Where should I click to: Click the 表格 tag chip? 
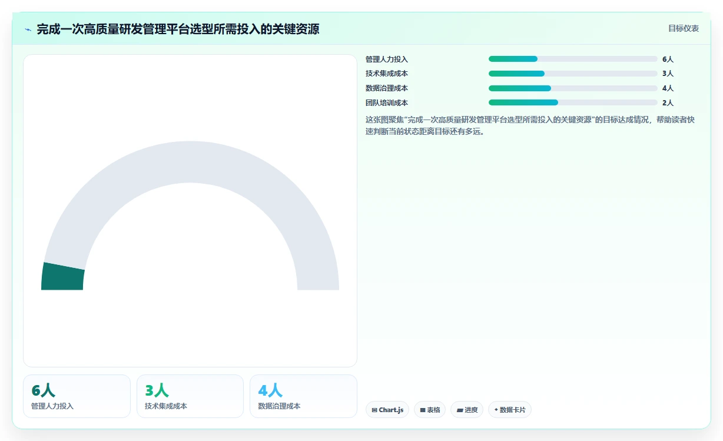(x=430, y=410)
